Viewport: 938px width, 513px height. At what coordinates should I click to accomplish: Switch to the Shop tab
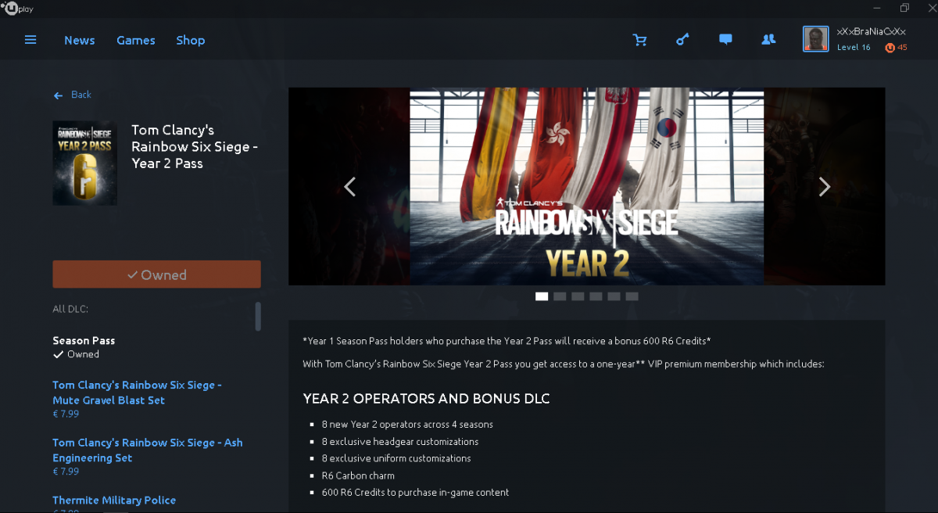coord(191,41)
